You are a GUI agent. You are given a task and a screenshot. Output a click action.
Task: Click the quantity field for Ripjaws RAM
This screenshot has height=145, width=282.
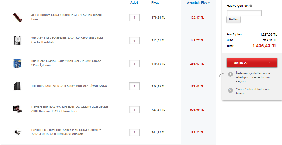point(134,17)
